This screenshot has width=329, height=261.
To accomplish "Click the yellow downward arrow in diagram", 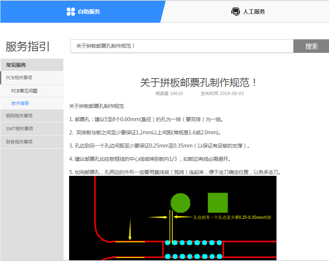I will tap(130, 229).
